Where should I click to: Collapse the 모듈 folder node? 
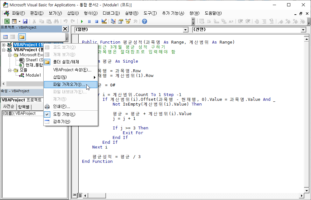pyautogui.click(x=10, y=70)
